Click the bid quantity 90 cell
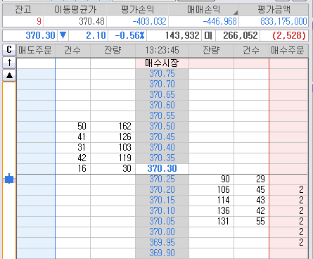This screenshot has height=259, width=313. pos(211,179)
